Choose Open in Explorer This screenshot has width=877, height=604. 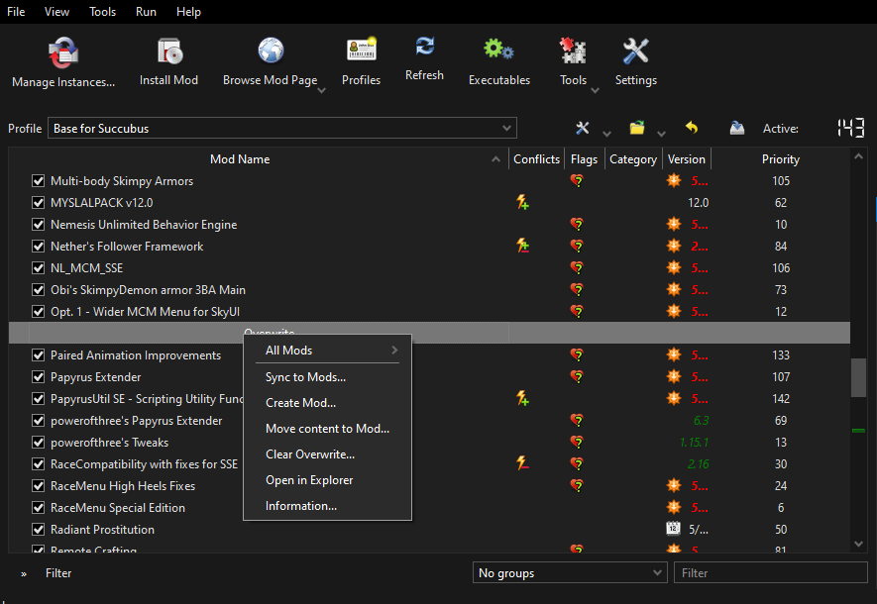[x=327, y=480]
